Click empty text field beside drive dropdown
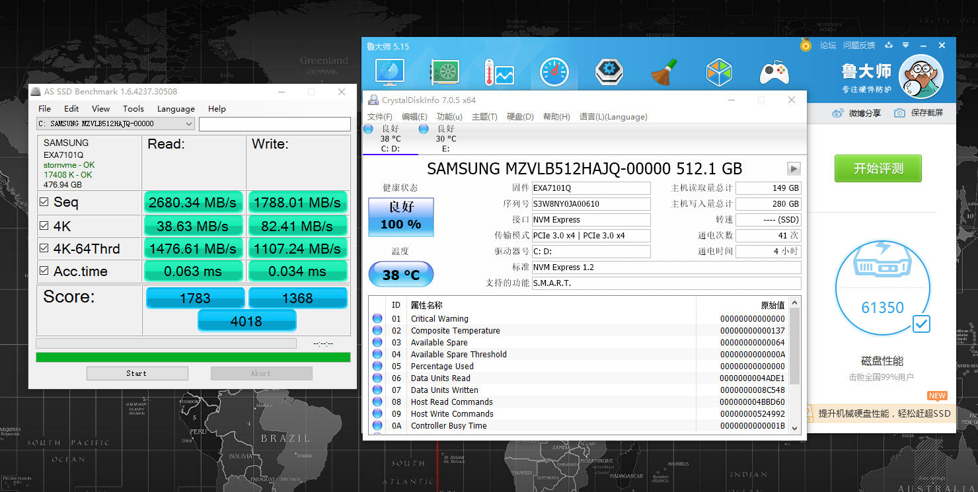The height and width of the screenshot is (492, 978). point(275,124)
